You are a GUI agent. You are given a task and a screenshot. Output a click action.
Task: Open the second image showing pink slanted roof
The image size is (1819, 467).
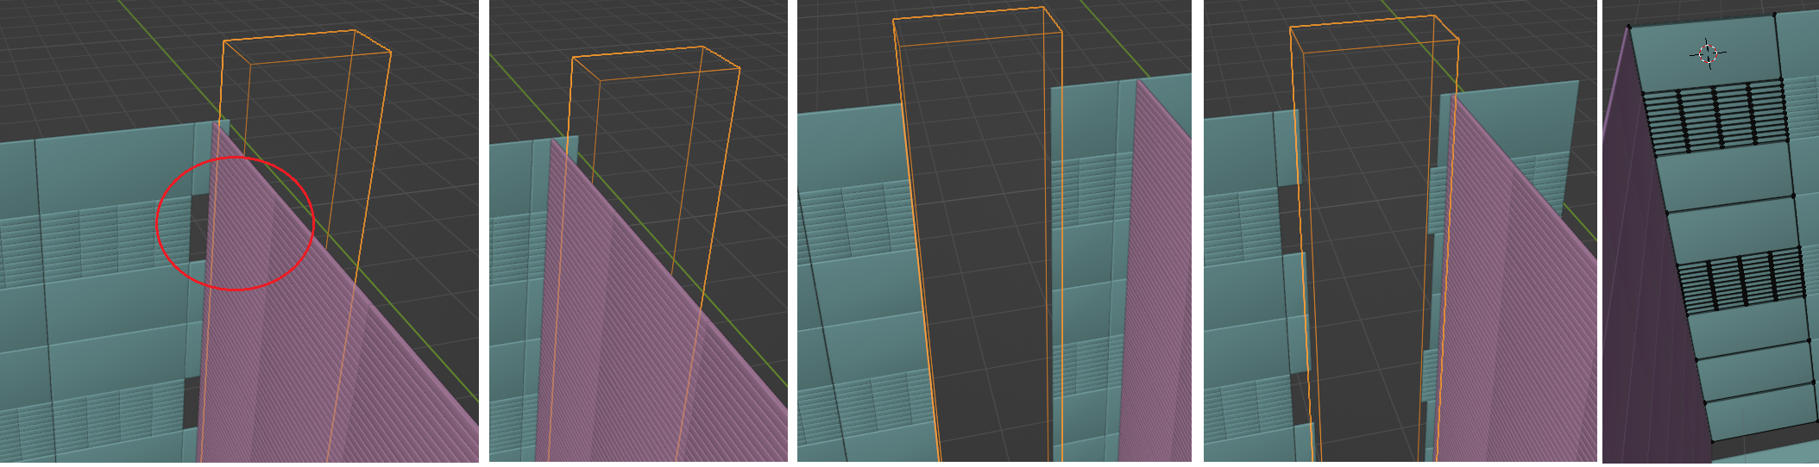[639, 231]
